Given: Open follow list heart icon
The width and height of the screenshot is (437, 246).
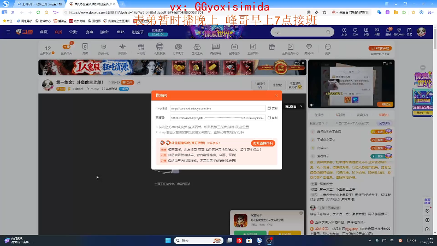Looking at the screenshot, I should click(355, 32).
